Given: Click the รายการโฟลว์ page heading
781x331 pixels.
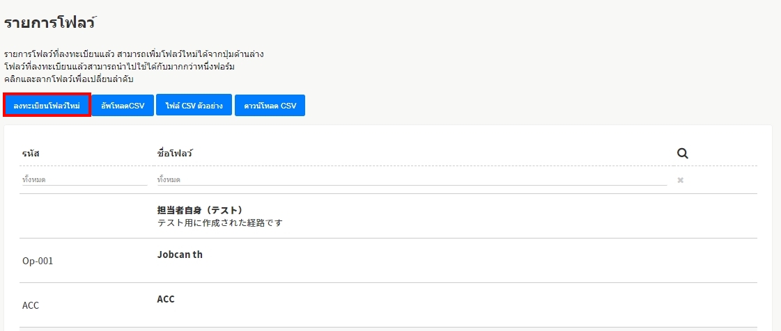Looking at the screenshot, I should tap(49, 23).
